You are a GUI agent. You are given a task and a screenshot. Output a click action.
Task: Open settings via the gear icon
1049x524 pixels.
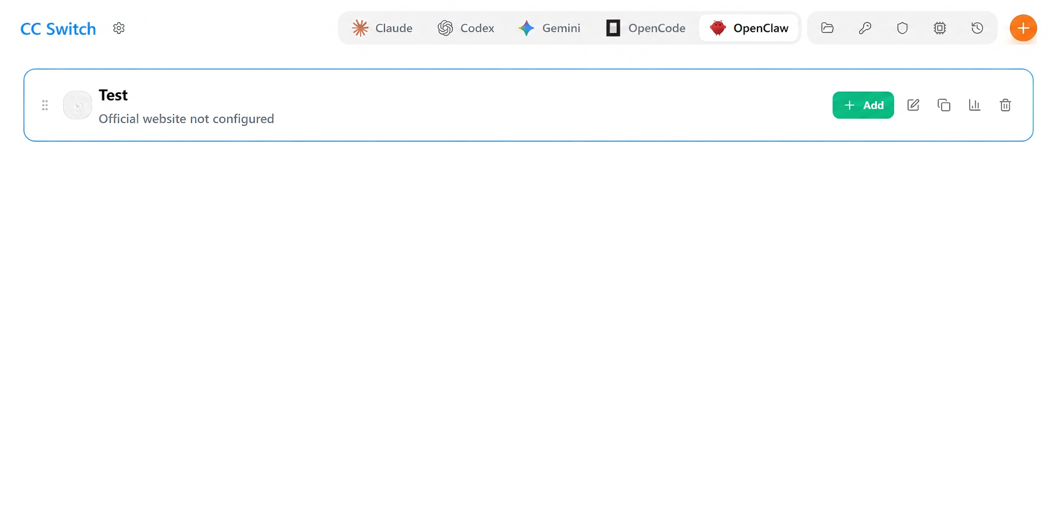(119, 28)
